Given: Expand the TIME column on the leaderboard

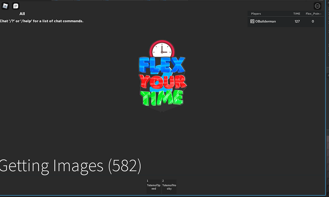Looking at the screenshot, I should 297,14.
